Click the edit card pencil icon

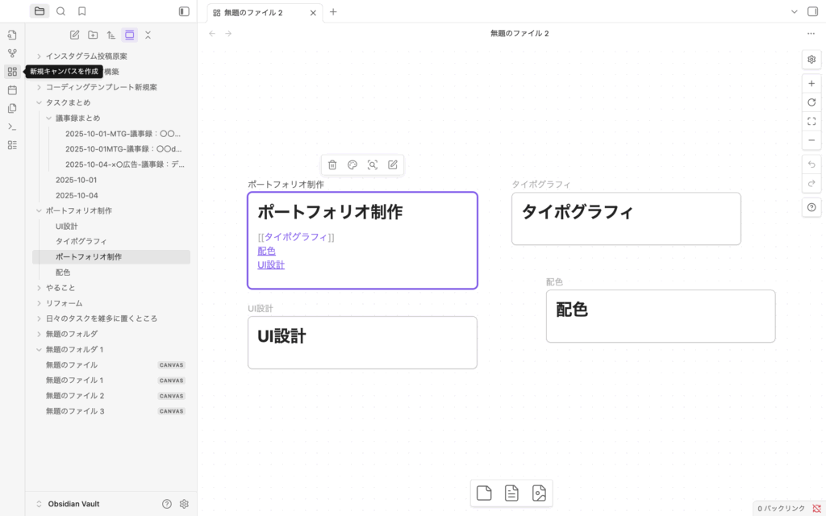coord(393,165)
